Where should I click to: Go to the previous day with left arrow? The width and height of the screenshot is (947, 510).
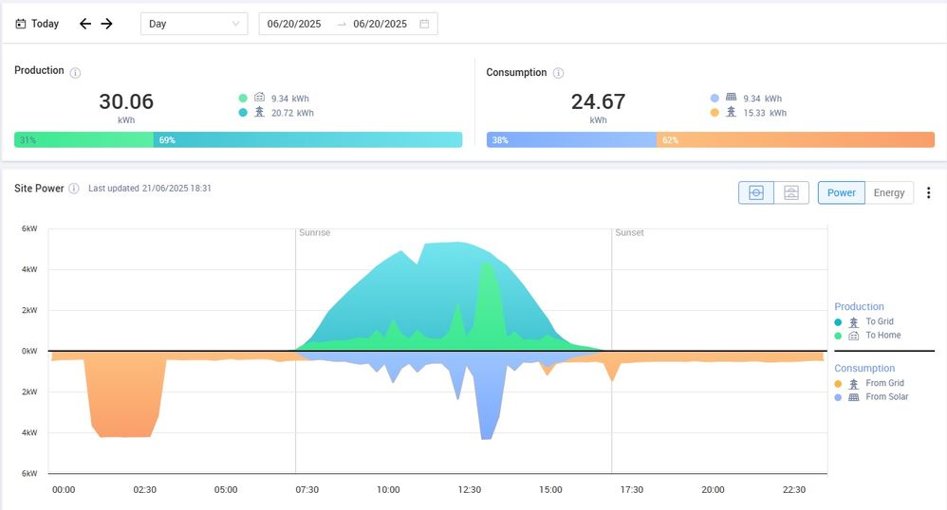click(85, 24)
